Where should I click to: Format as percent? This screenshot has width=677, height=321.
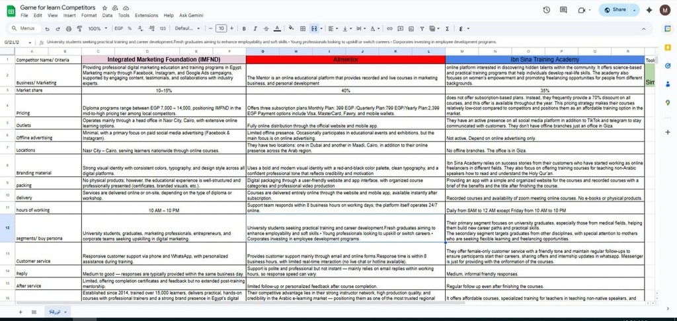click(x=130, y=28)
